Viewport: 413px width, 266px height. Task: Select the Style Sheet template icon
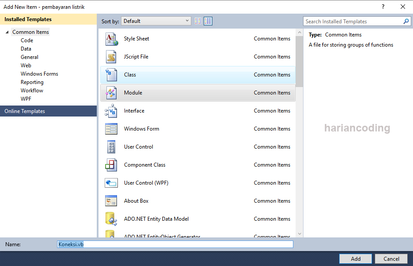coord(111,39)
